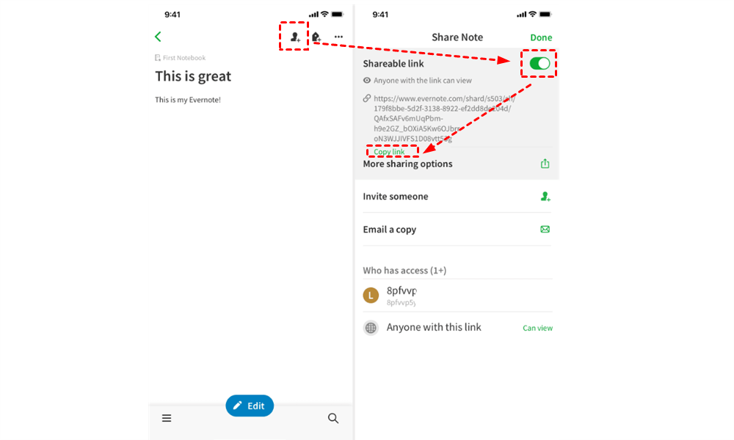This screenshot has width=734, height=440.
Task: Tap the Done button
Action: point(541,37)
